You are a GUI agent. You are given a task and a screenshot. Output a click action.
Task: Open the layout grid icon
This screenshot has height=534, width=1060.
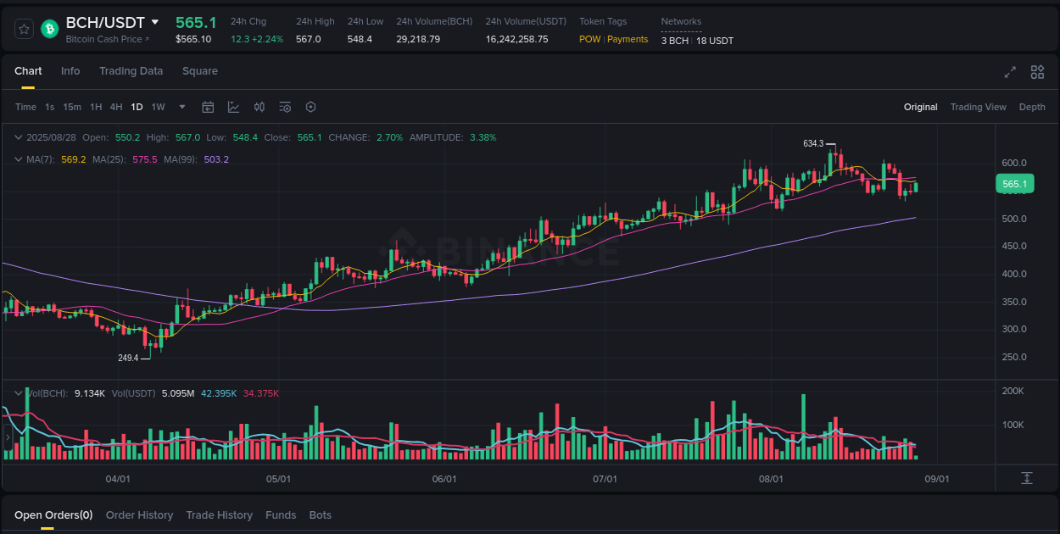1036,72
